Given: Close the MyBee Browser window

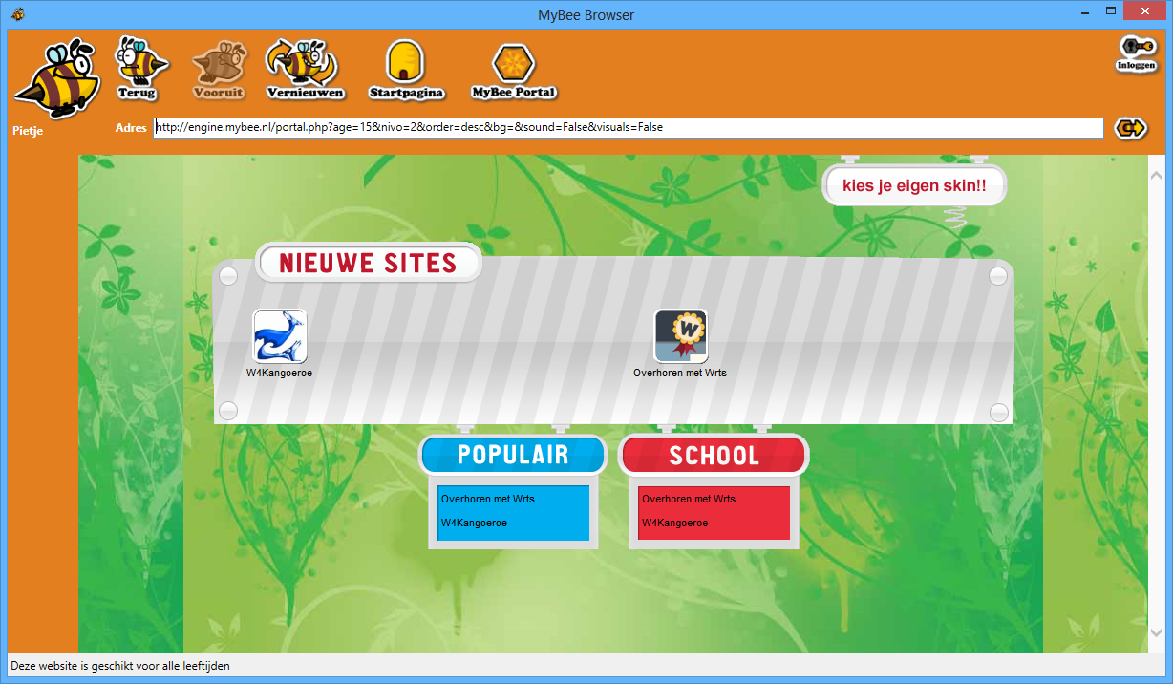Looking at the screenshot, I should [1144, 11].
